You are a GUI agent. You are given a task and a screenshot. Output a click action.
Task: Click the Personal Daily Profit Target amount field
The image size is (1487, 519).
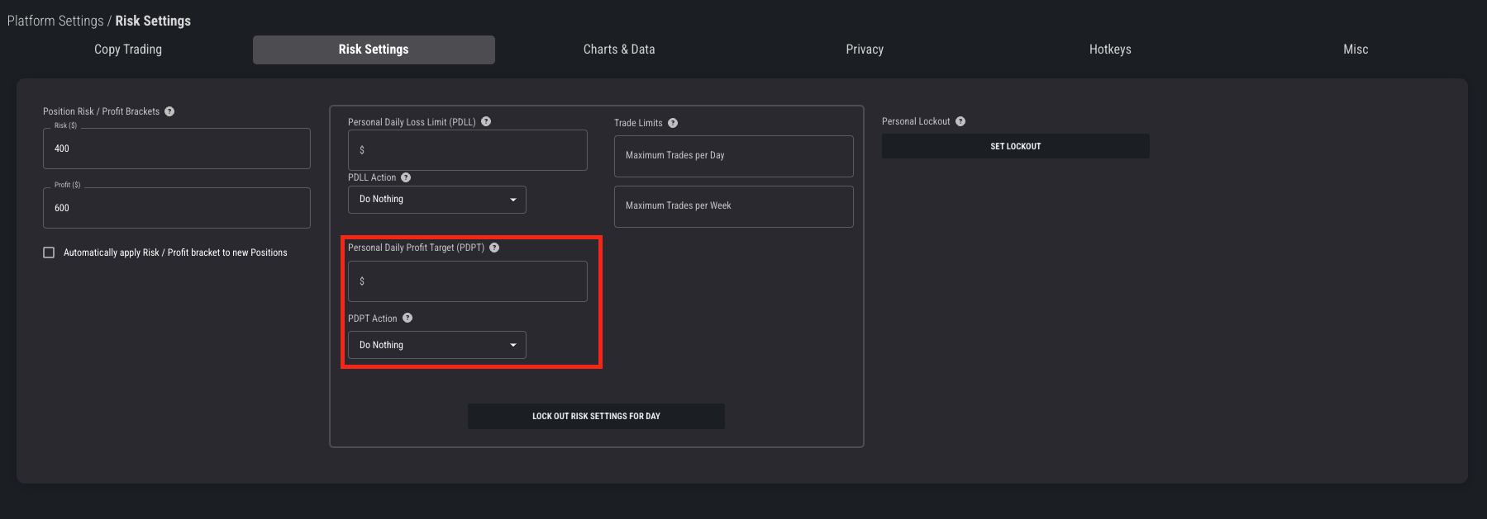click(467, 281)
